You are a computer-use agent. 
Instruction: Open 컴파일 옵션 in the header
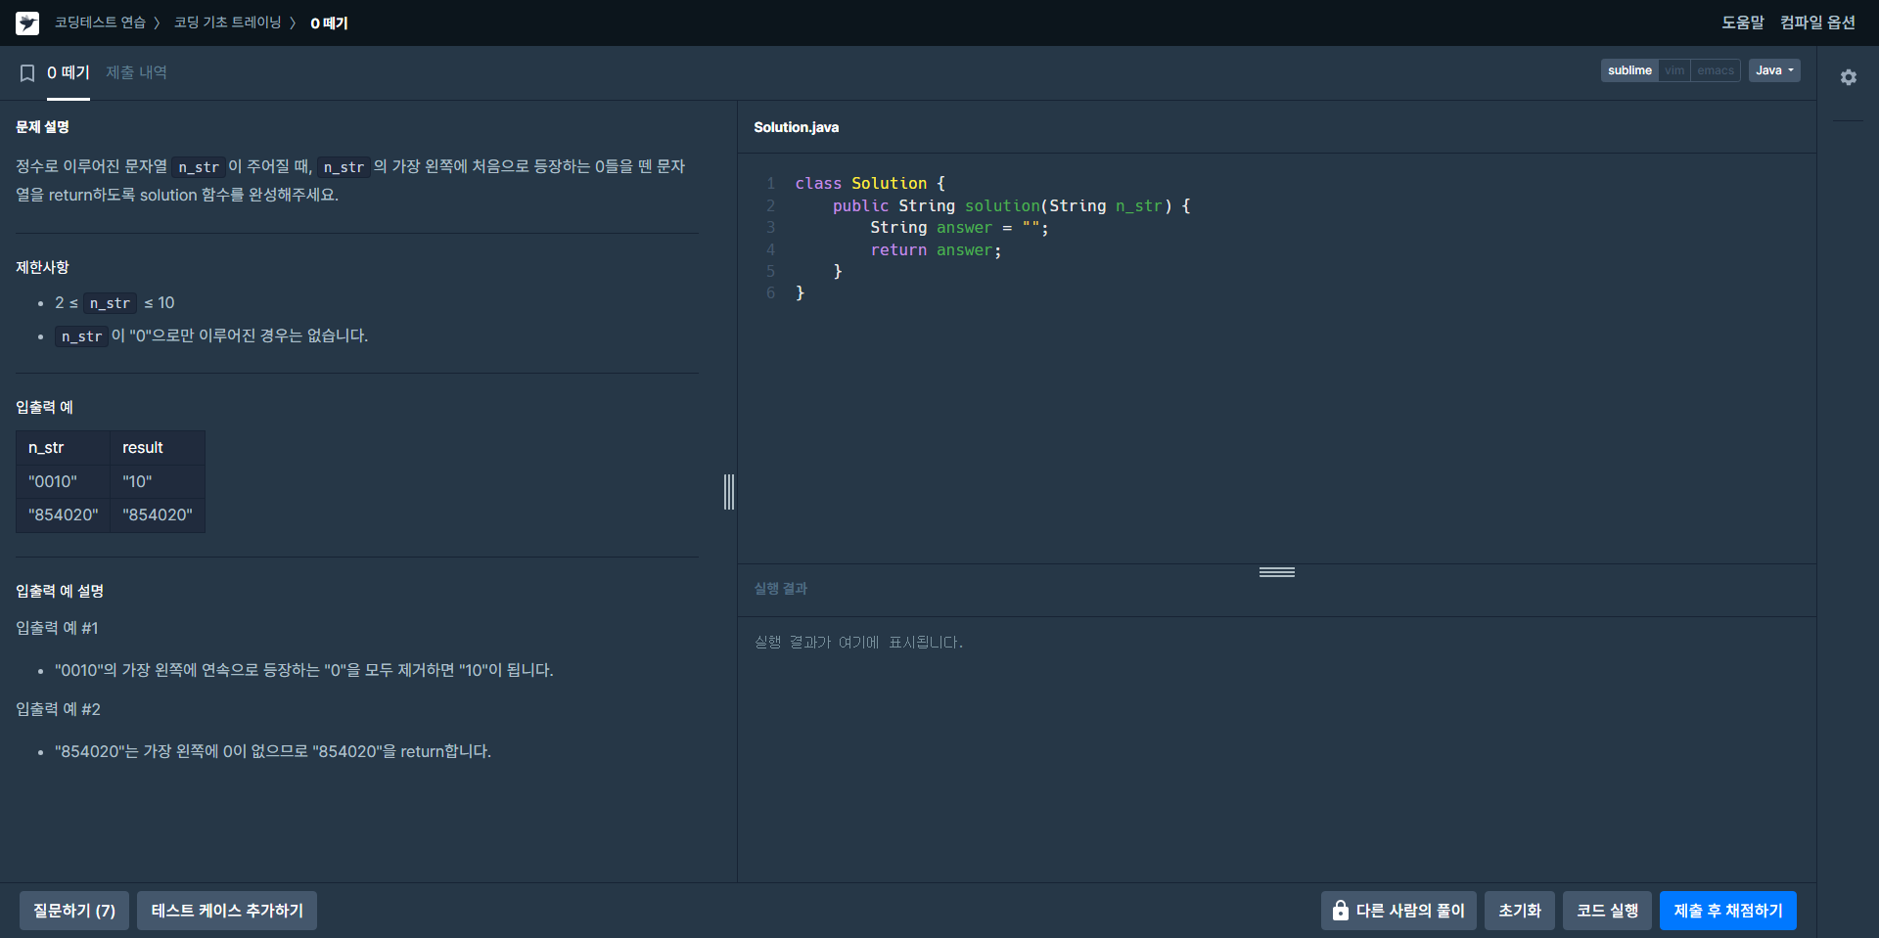pyautogui.click(x=1817, y=22)
